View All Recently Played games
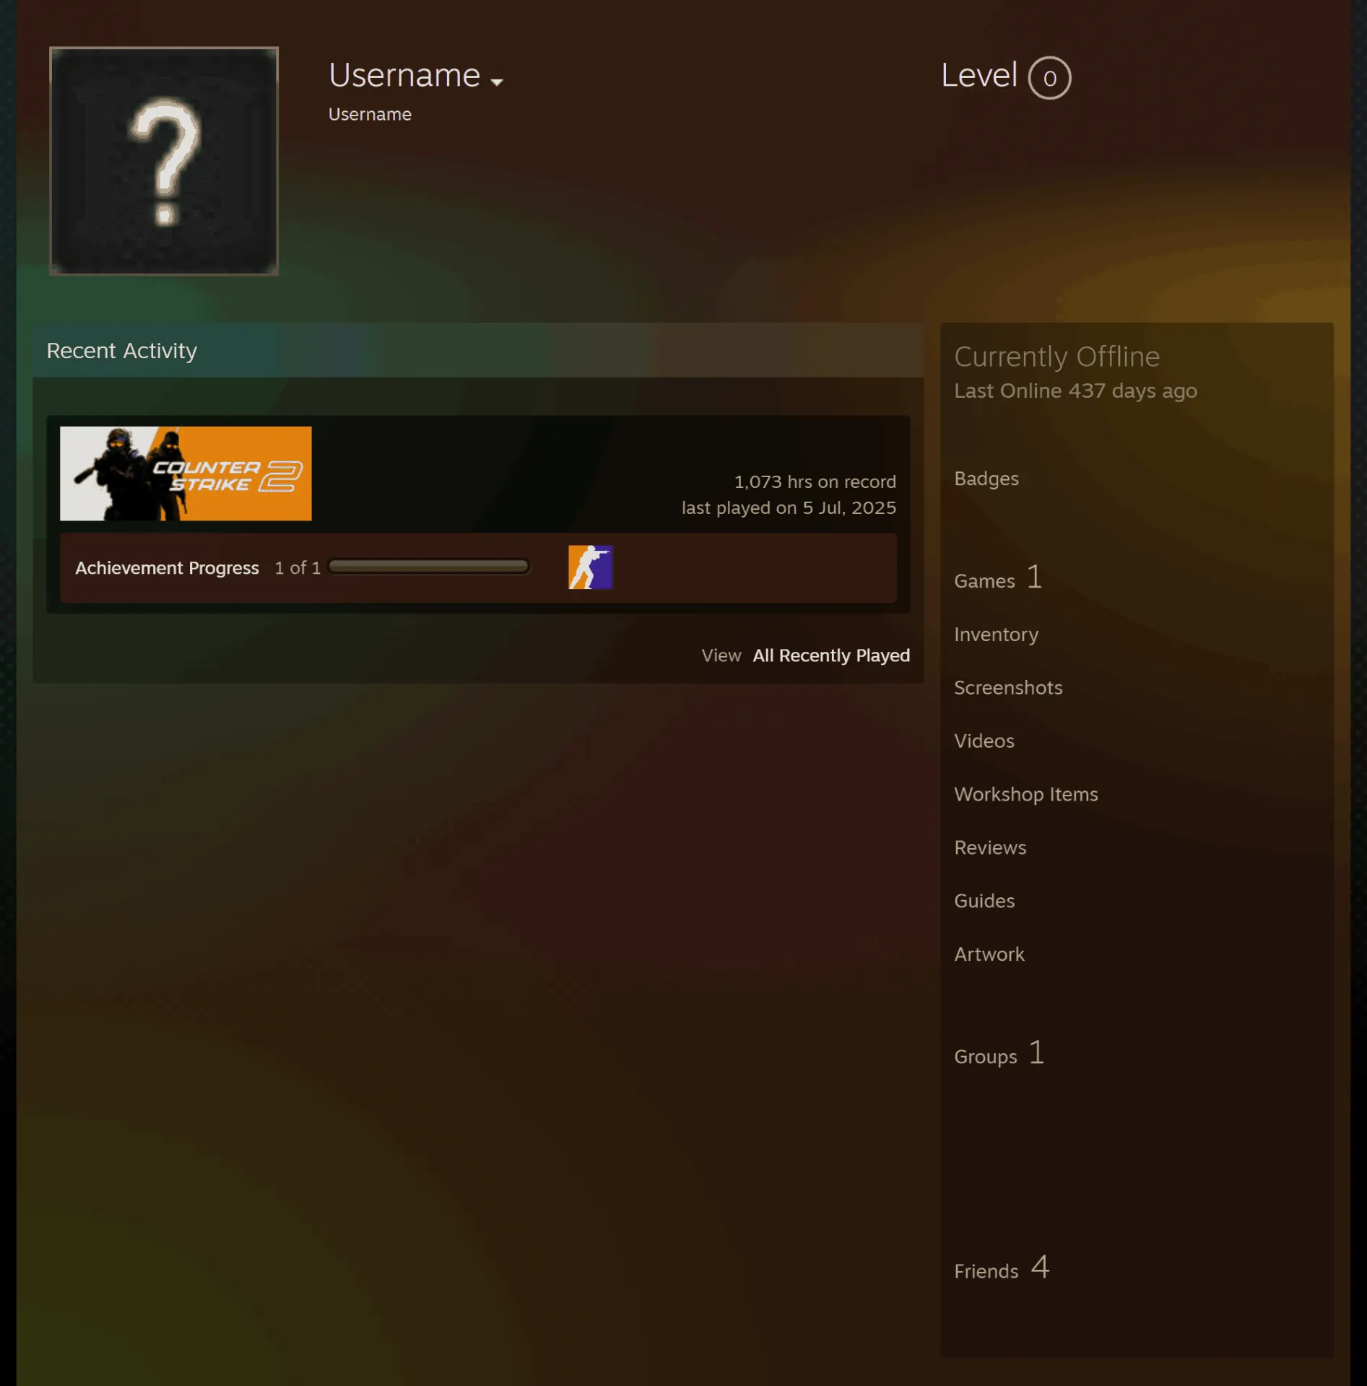 click(831, 655)
